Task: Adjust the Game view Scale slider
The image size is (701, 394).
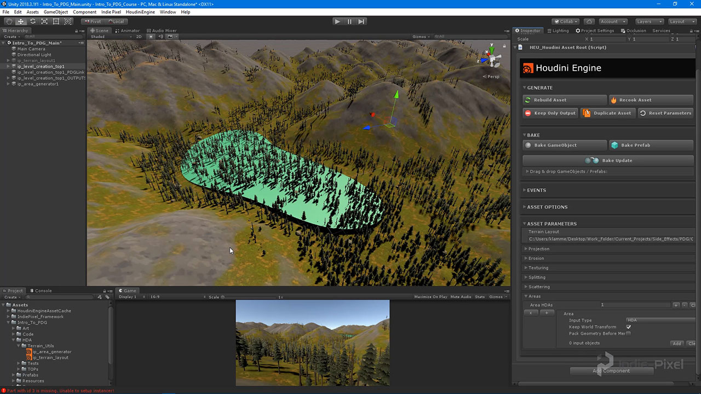Action: tap(249, 297)
